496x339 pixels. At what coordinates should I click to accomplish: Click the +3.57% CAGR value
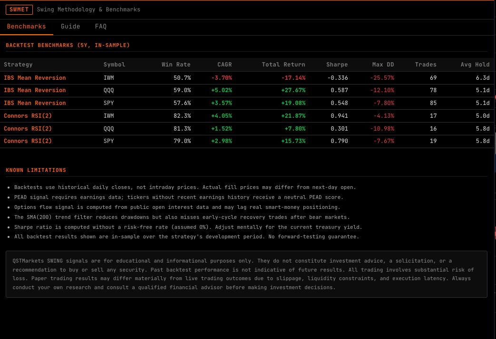(222, 103)
